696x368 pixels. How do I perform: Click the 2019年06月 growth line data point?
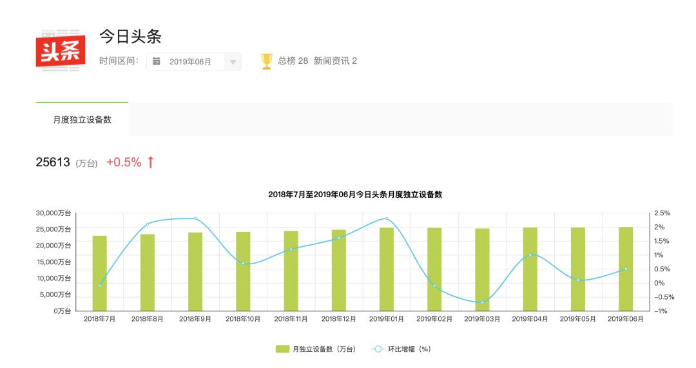pyautogui.click(x=626, y=269)
